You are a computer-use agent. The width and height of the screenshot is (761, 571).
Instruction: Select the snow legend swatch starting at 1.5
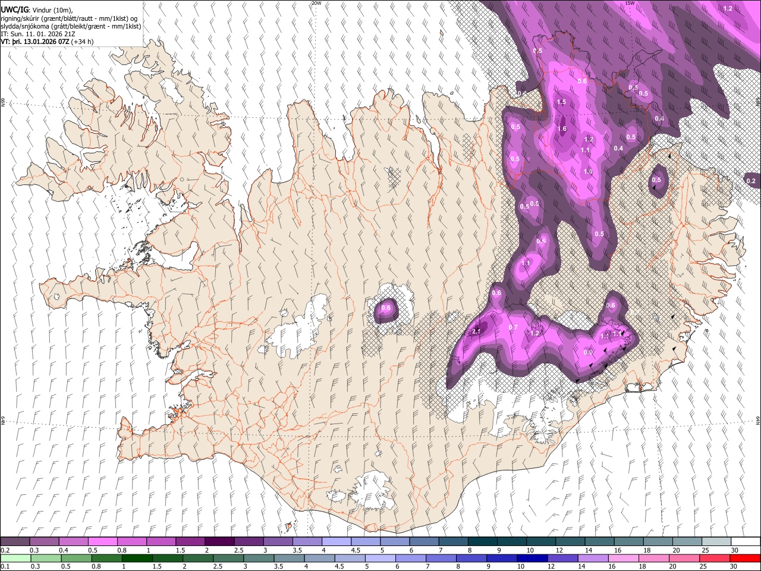pos(190,541)
